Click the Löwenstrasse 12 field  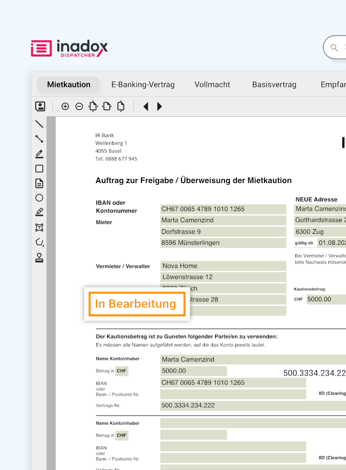click(223, 277)
